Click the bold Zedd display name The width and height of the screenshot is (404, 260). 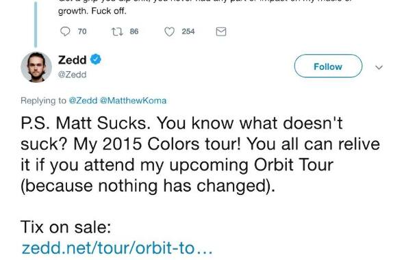72,60
